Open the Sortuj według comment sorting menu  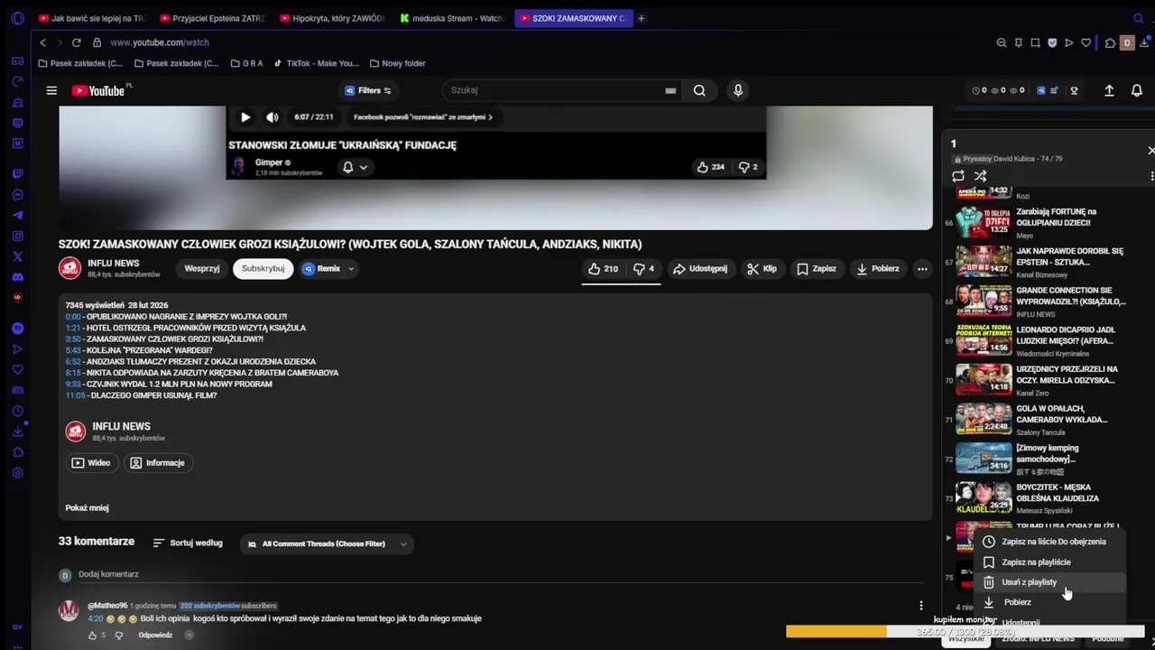[188, 543]
